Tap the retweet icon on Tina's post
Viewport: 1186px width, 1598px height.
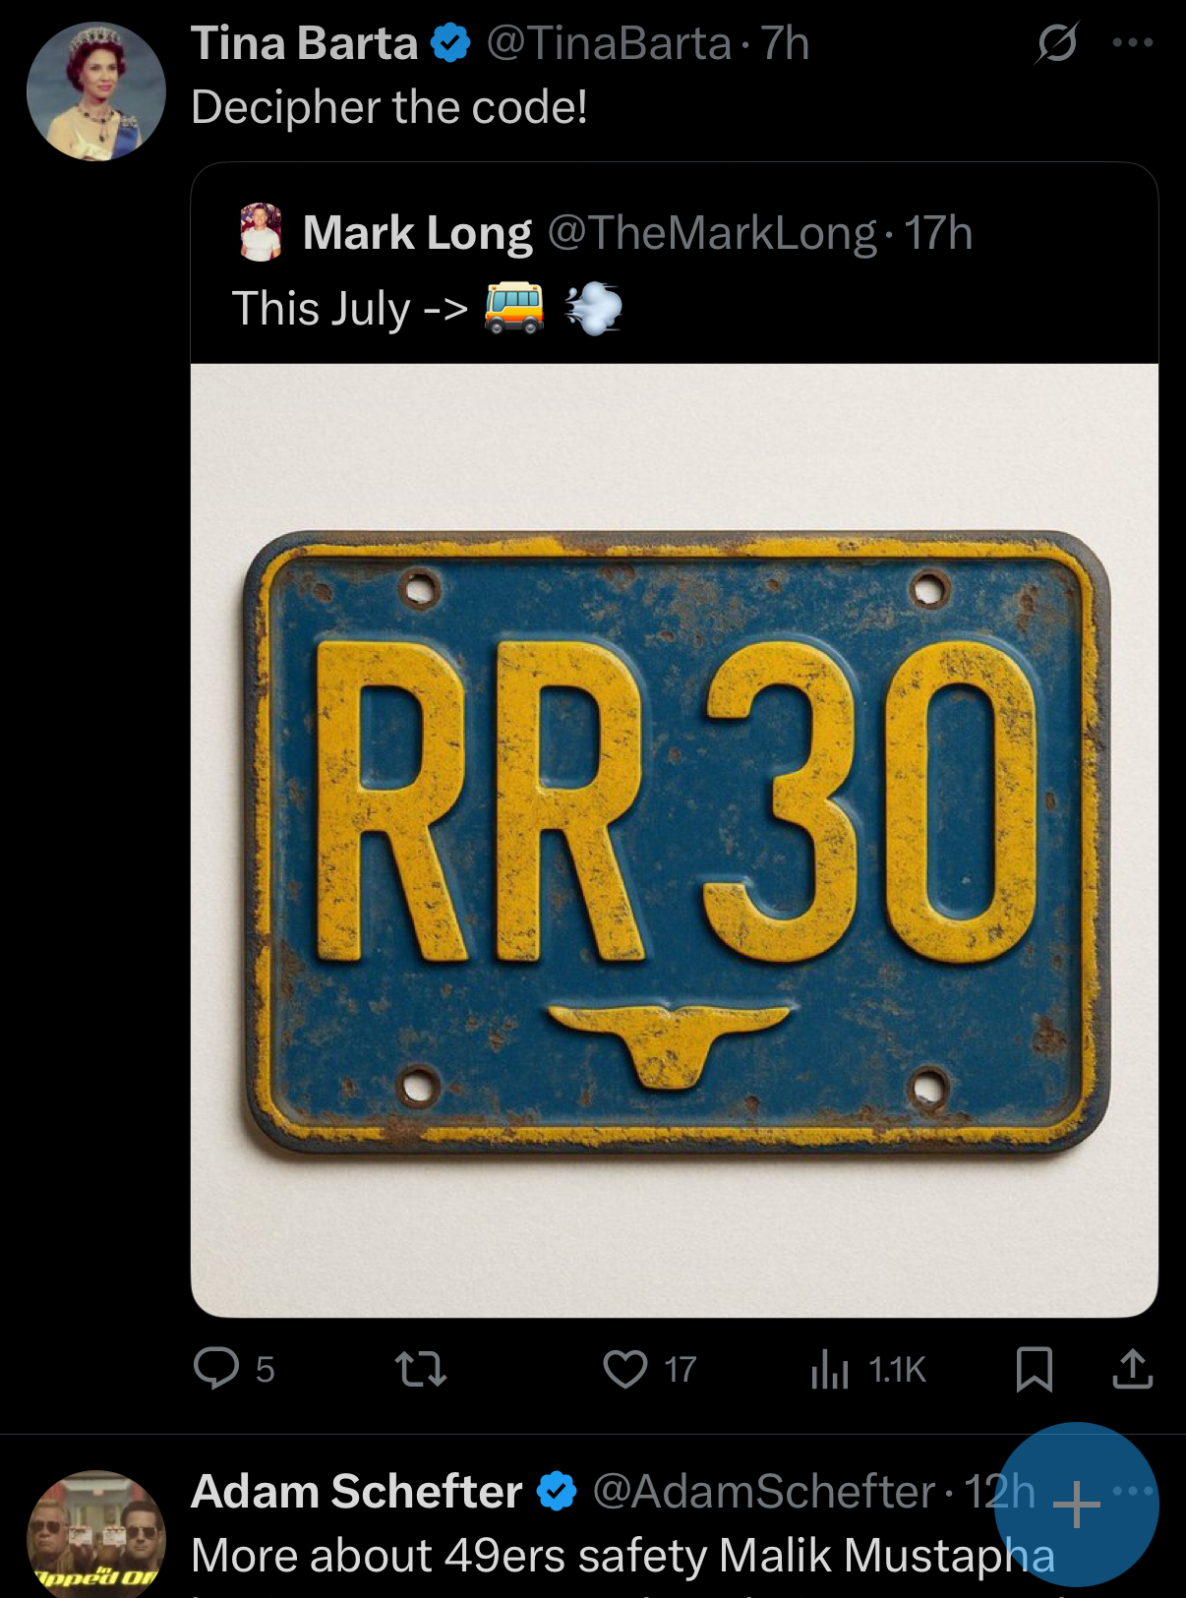click(421, 1369)
